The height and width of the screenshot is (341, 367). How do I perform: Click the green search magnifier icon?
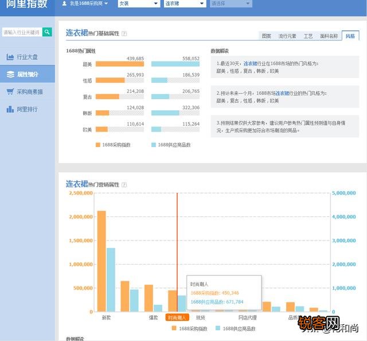[47, 32]
